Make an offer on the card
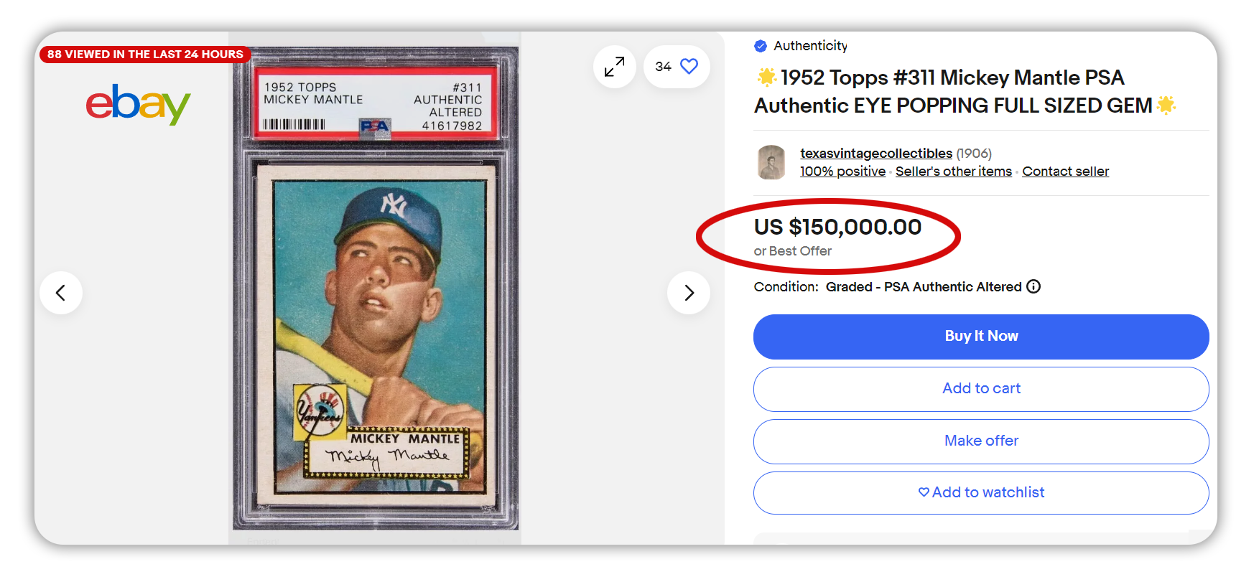1259x582 pixels. pyautogui.click(x=981, y=441)
